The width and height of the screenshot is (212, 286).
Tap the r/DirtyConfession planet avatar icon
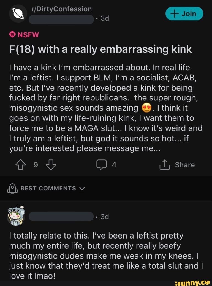tap(18, 14)
